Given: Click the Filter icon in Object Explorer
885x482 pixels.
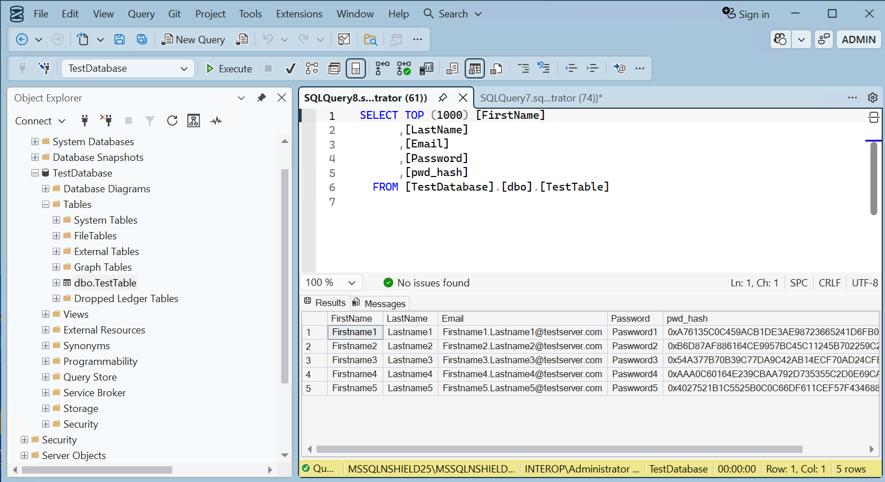Looking at the screenshot, I should pos(150,121).
